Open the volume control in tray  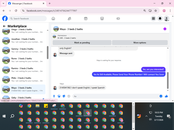click(x=150, y=119)
